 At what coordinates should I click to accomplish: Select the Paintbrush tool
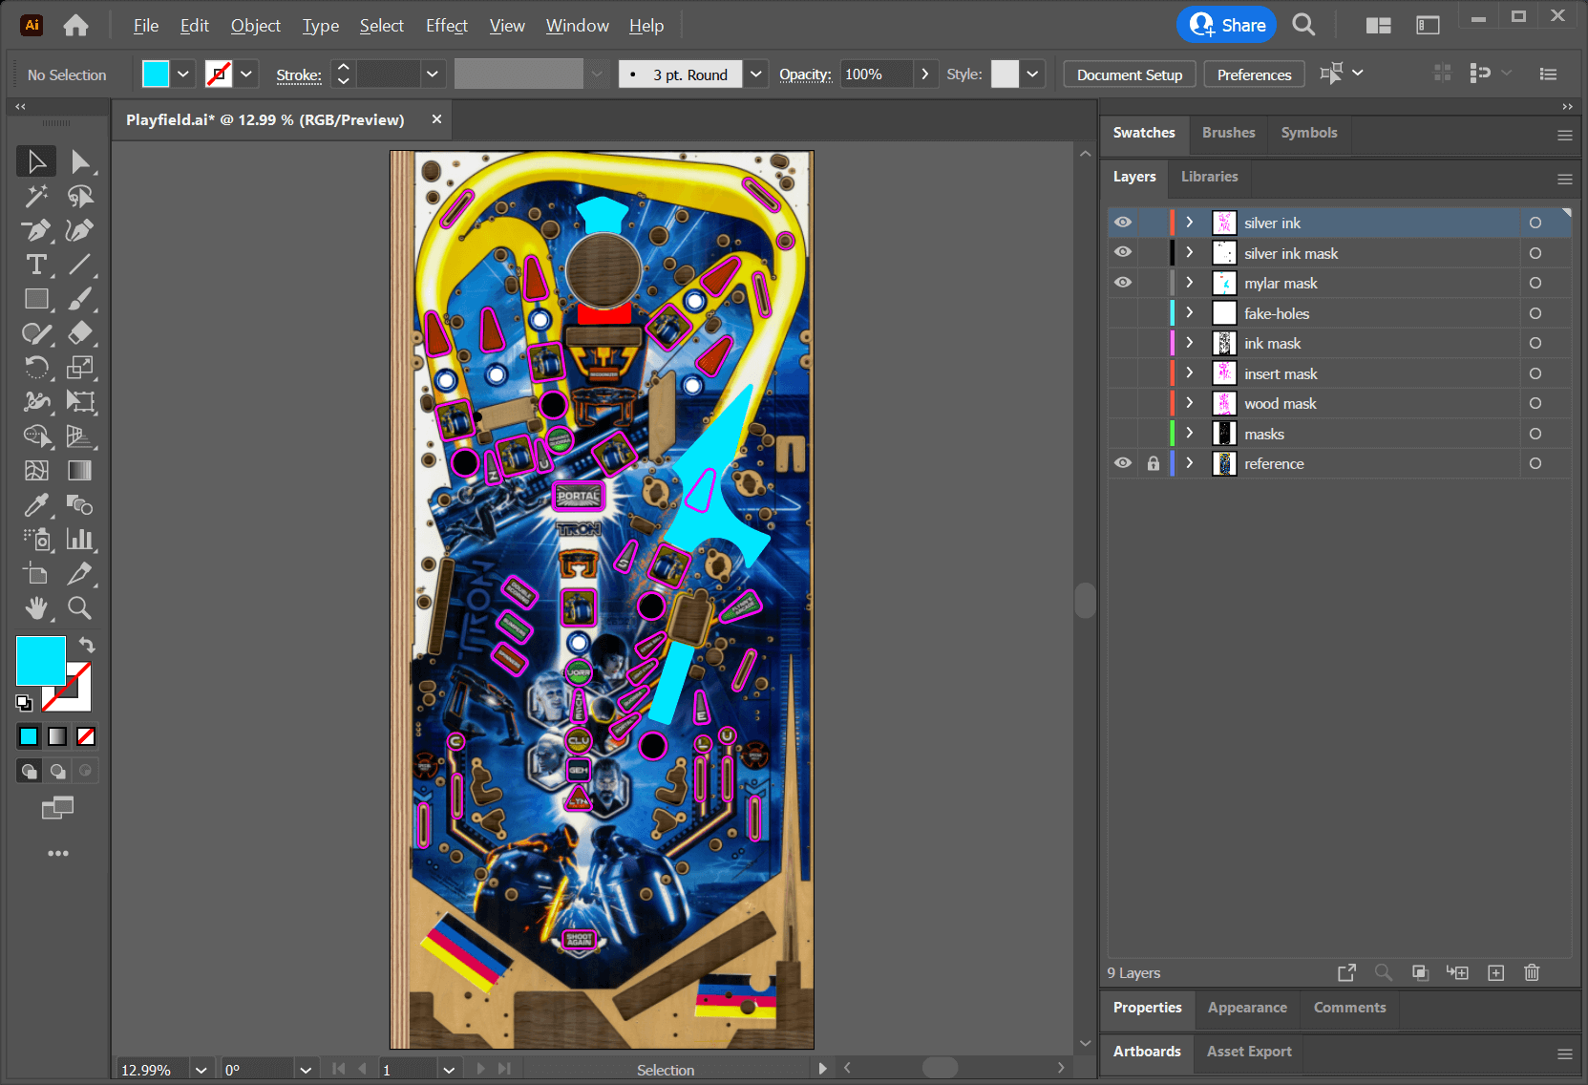click(80, 299)
